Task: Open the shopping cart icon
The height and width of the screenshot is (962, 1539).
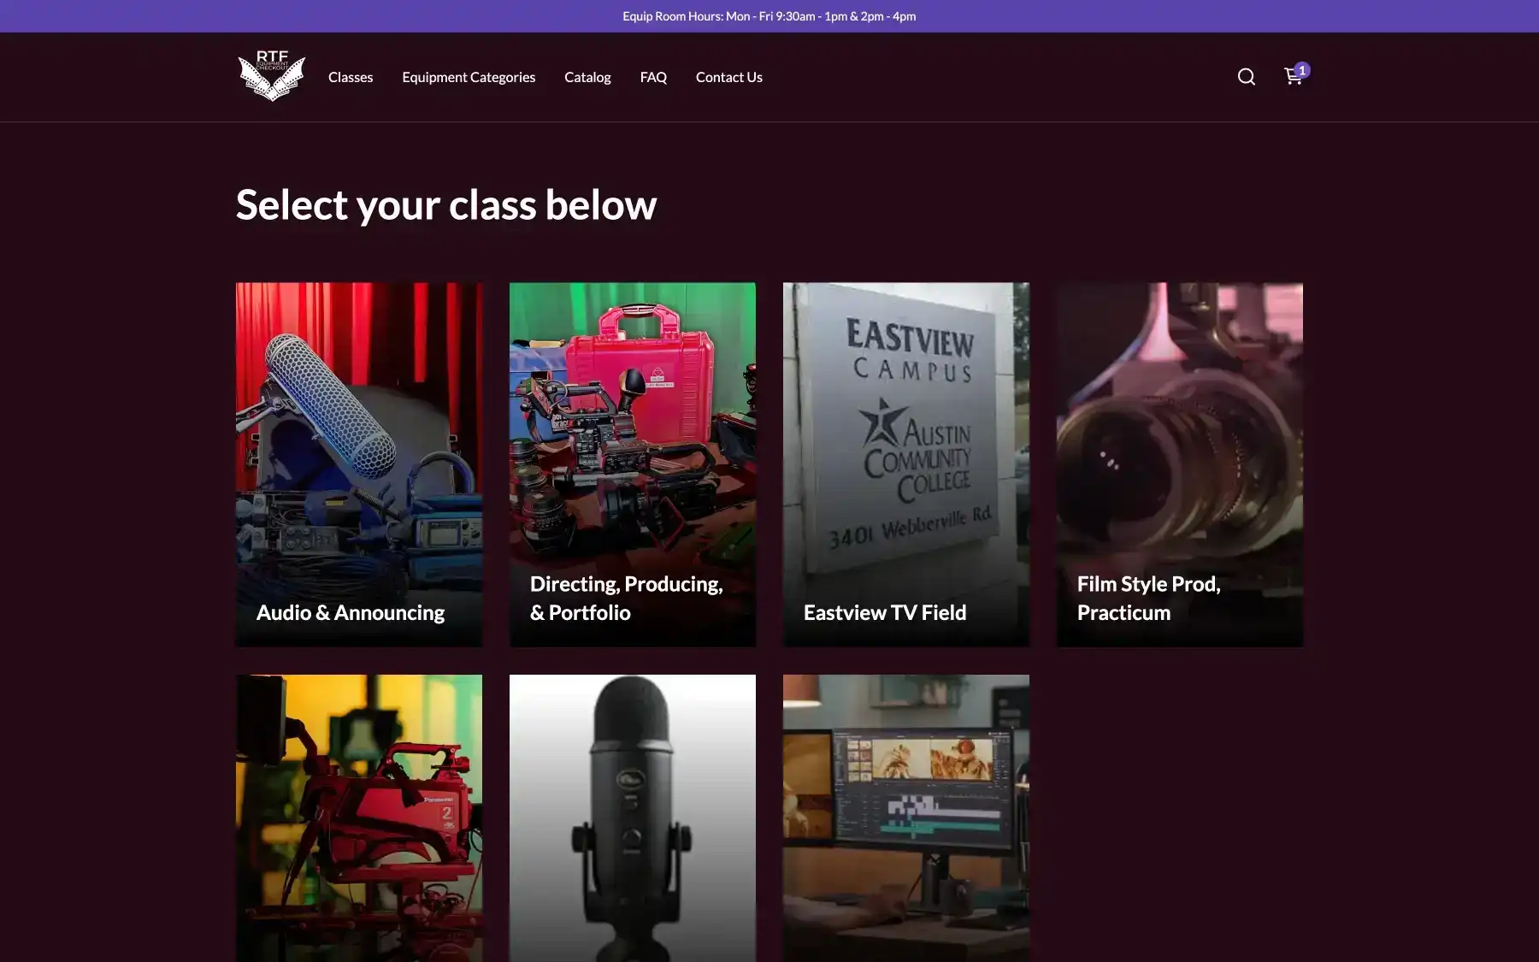Action: click(x=1292, y=78)
